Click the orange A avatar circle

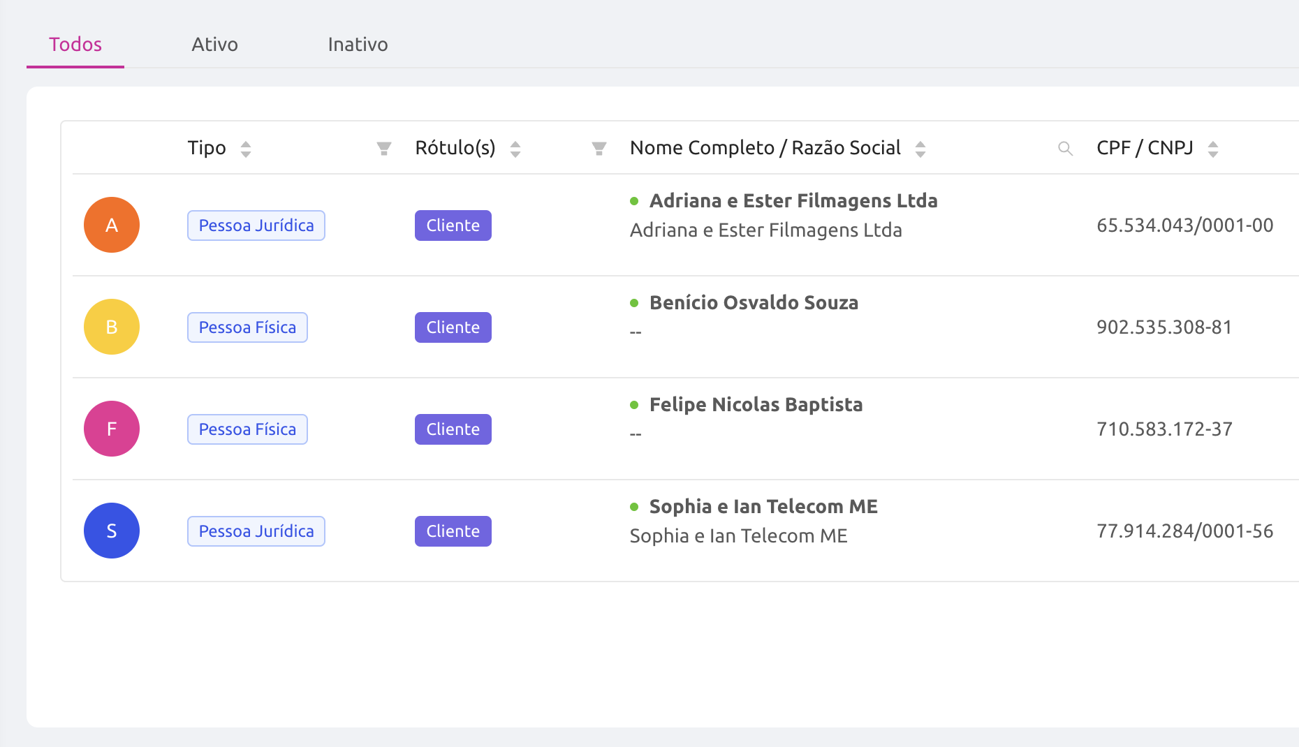[x=112, y=225]
